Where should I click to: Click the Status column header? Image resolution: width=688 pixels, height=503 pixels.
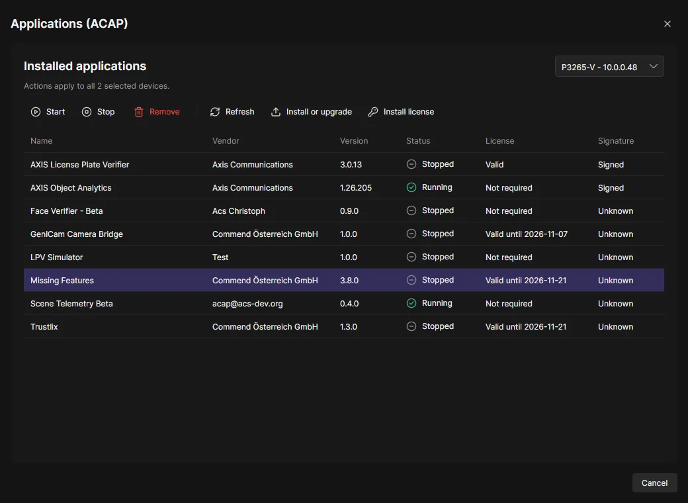click(x=417, y=141)
